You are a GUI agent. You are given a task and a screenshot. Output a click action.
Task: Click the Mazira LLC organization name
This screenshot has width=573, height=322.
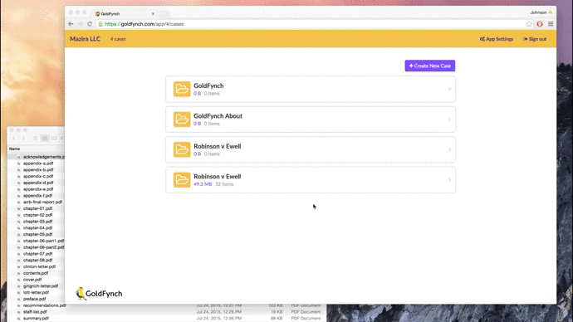click(85, 39)
